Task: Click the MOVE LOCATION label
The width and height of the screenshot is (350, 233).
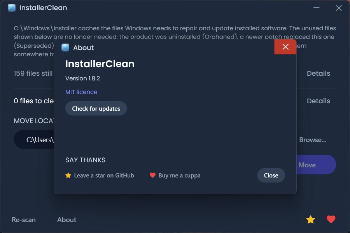Action: [x=34, y=121]
